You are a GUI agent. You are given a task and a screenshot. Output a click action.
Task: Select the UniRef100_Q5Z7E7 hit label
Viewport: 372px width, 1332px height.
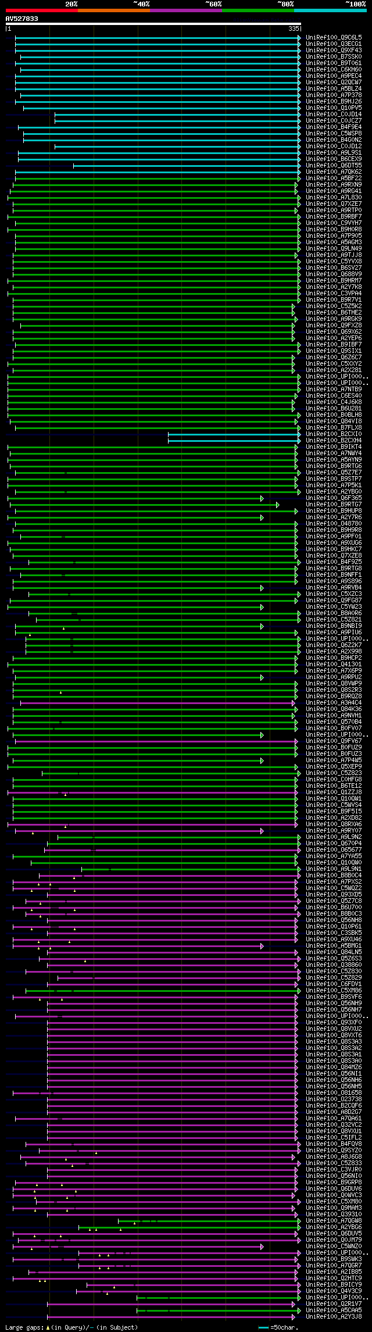pyautogui.click(x=334, y=473)
